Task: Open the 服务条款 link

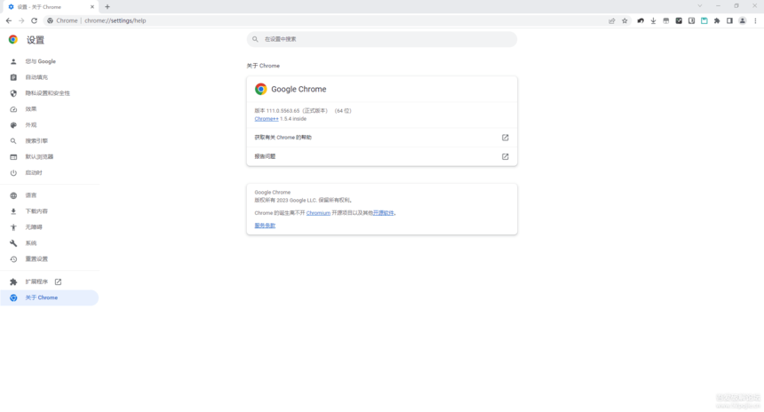Action: tap(265, 226)
